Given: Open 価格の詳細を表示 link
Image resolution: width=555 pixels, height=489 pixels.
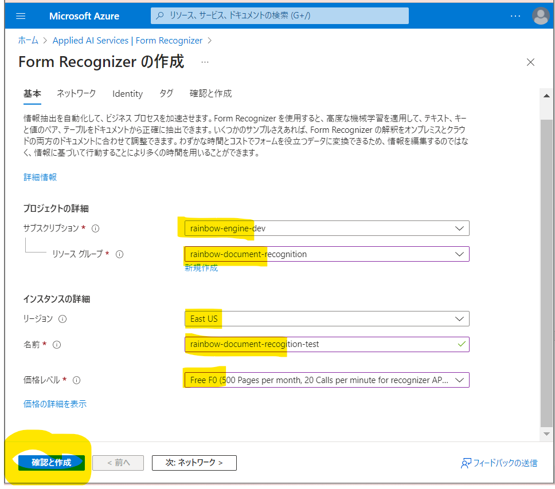Looking at the screenshot, I should (x=55, y=404).
